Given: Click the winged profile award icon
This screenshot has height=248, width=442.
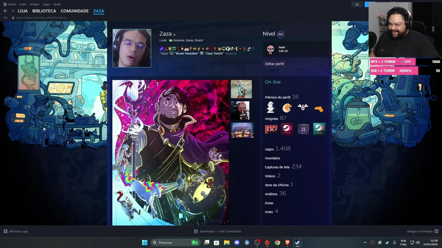Looking at the screenshot, I should (303, 107).
